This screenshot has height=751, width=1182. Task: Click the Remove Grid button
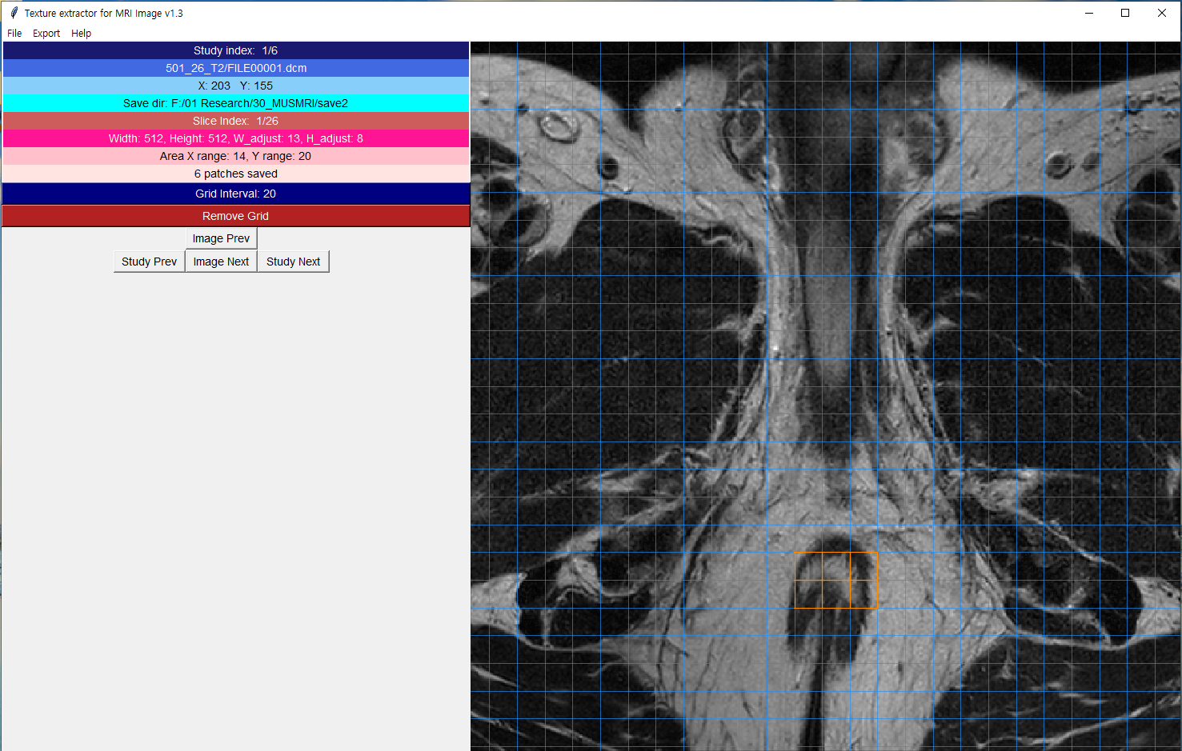[235, 215]
